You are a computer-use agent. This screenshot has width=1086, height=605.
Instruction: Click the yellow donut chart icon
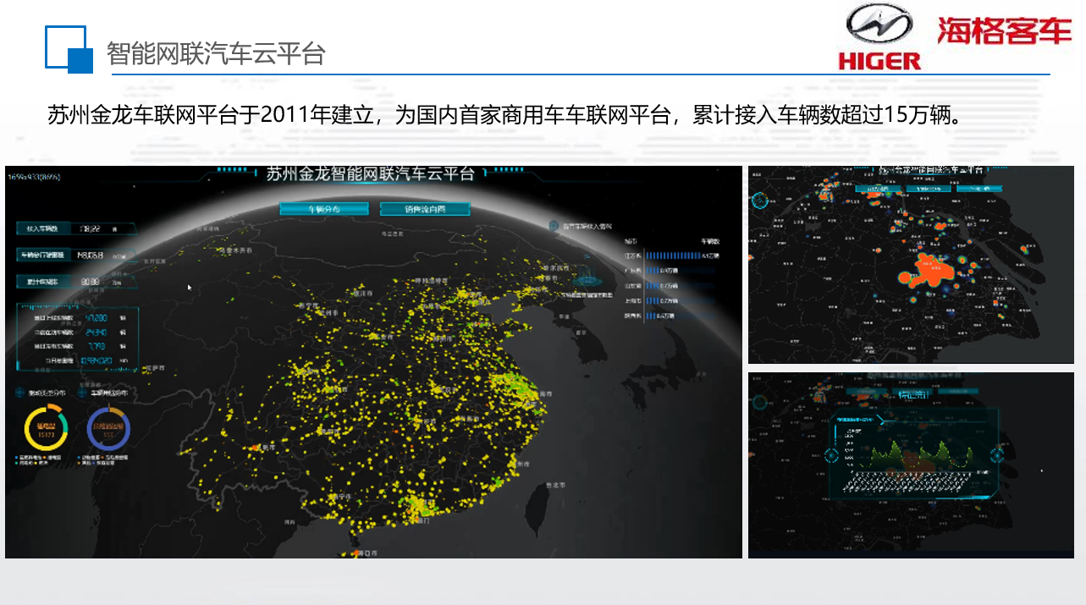click(45, 431)
